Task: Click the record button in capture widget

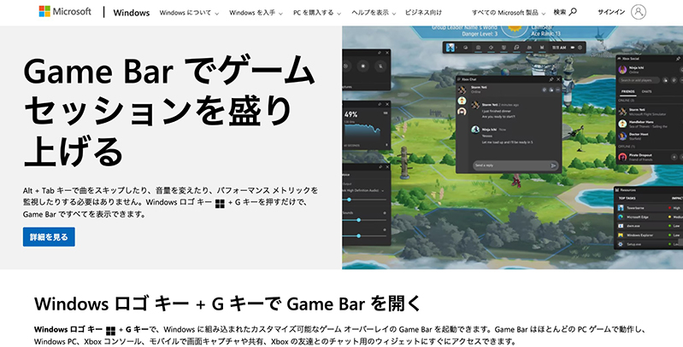Action: (362, 66)
